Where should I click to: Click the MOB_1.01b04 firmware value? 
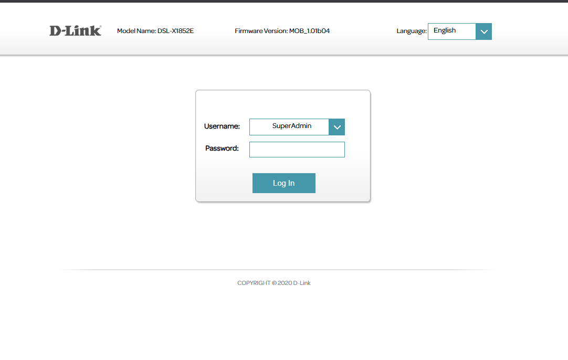(x=310, y=31)
